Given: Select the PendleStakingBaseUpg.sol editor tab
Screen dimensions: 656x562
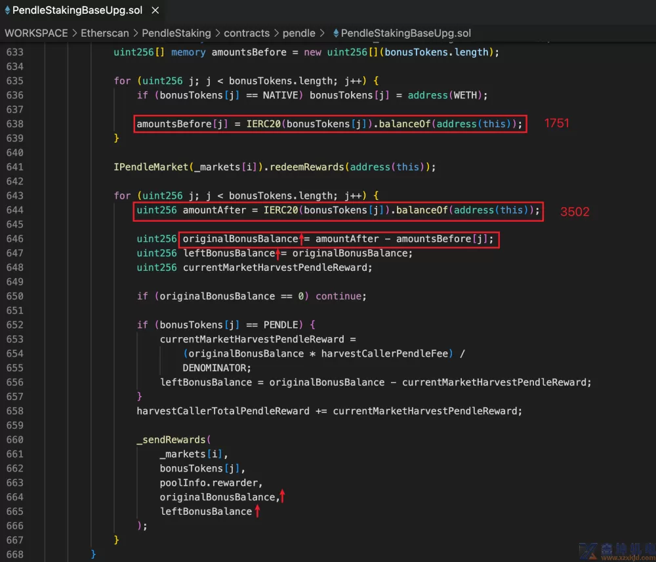Looking at the screenshot, I should [x=81, y=10].
